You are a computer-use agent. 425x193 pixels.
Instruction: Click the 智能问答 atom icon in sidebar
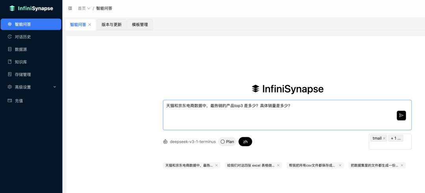click(x=10, y=24)
